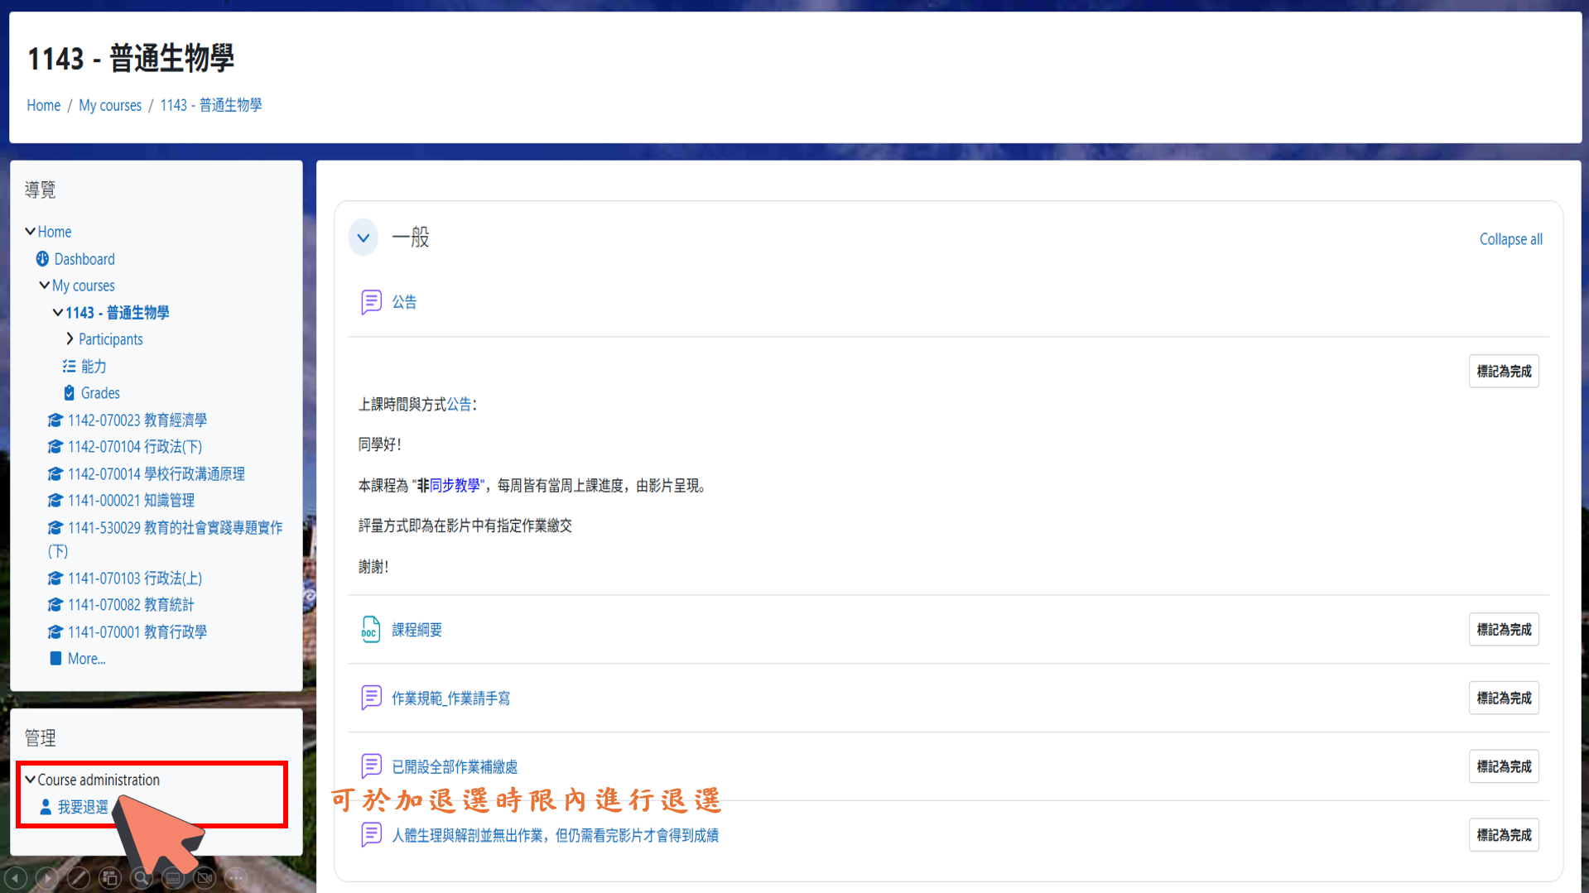Toggle slideshow subtitles
The image size is (1589, 893).
point(173,877)
